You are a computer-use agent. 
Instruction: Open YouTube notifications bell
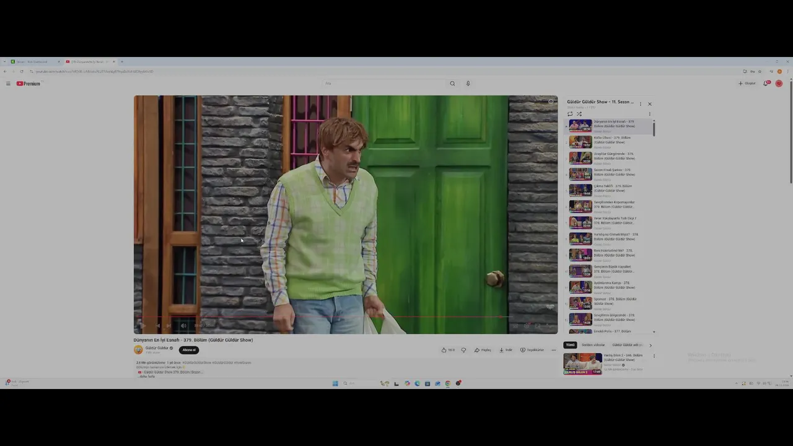(766, 83)
